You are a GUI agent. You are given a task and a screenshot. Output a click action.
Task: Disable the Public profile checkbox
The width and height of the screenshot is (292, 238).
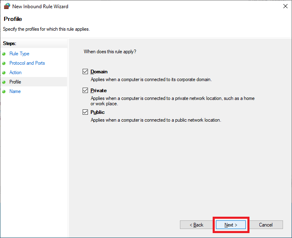click(85, 112)
